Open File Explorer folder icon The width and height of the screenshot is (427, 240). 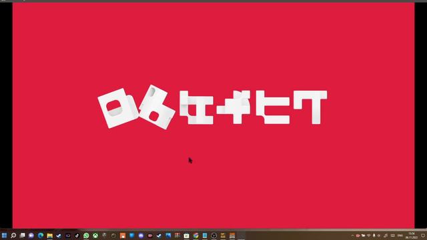click(x=49, y=235)
